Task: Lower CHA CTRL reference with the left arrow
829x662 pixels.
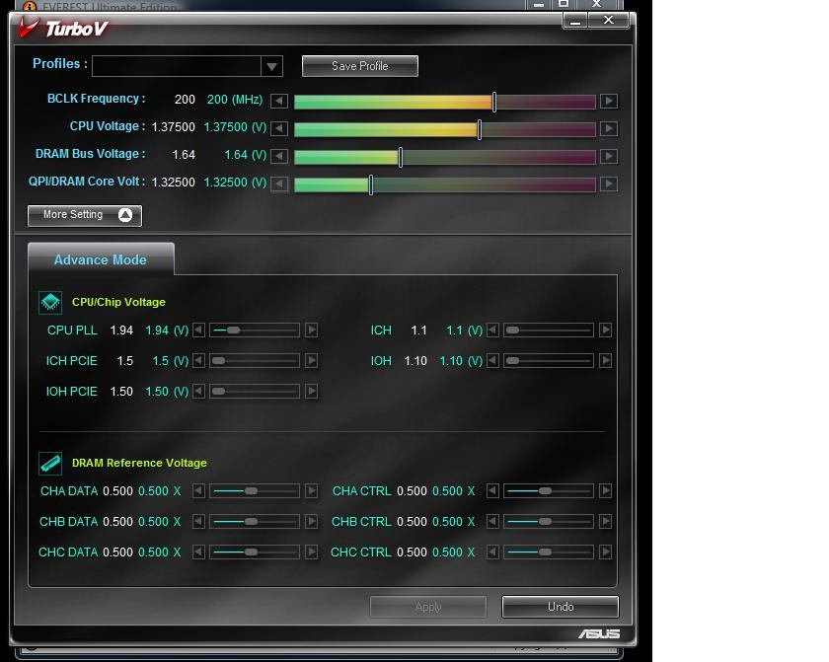Action: point(492,490)
